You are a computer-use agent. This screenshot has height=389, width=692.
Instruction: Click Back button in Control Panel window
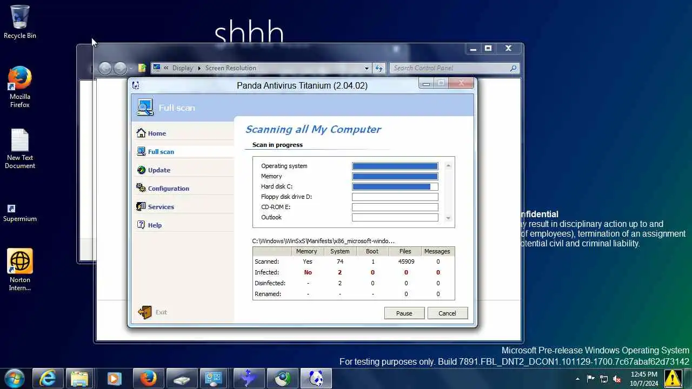click(x=105, y=68)
